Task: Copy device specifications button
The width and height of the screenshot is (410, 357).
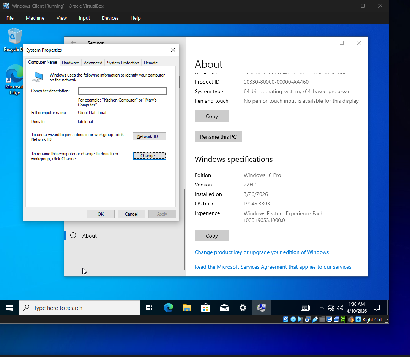Action: (x=211, y=116)
